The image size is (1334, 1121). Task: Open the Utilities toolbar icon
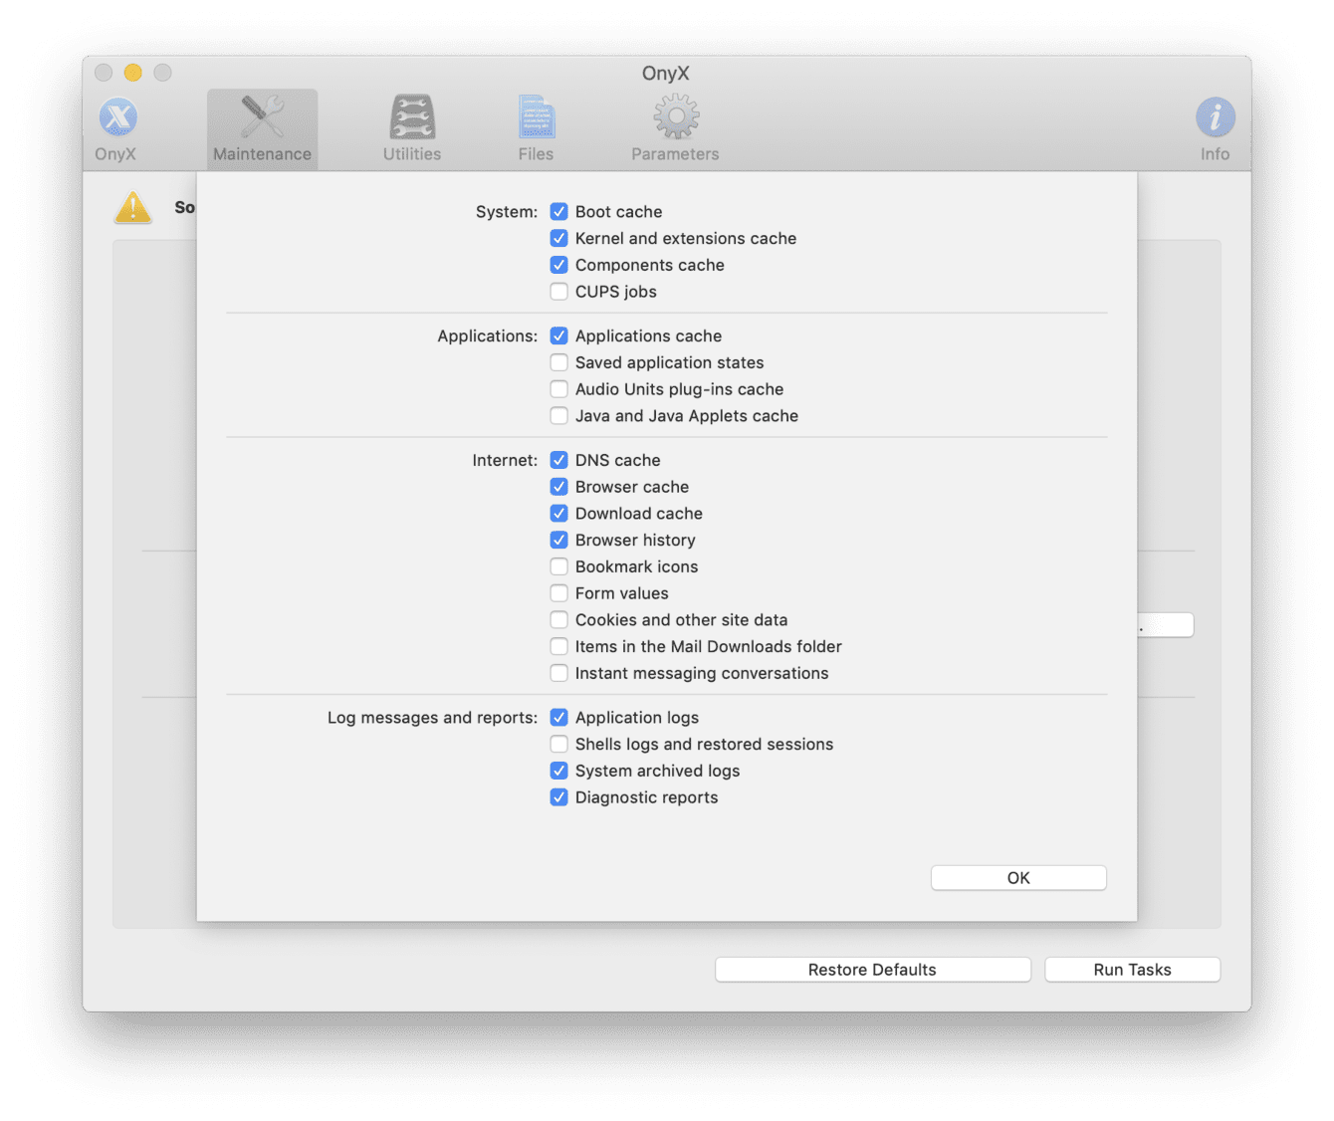(412, 118)
